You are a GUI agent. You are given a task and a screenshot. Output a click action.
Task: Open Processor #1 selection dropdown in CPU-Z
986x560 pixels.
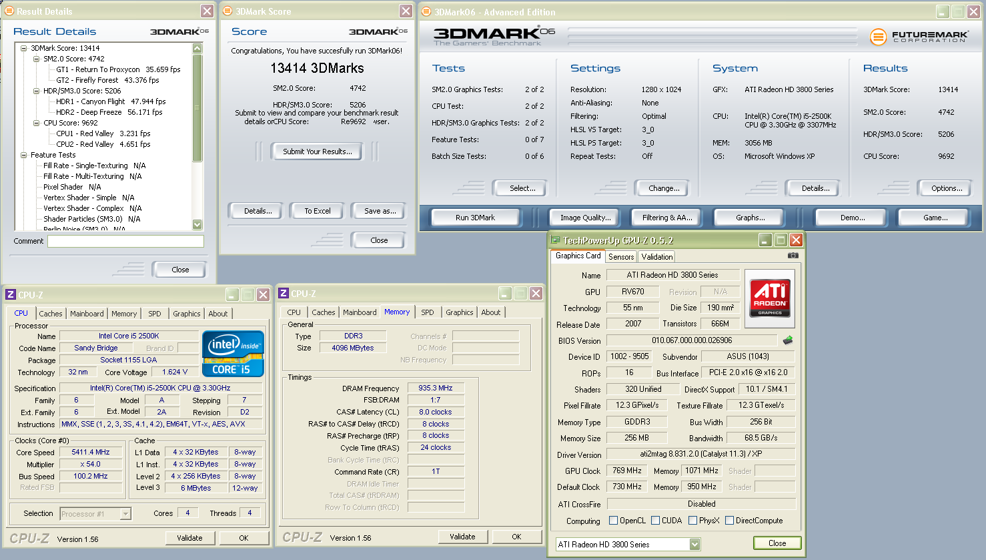125,514
